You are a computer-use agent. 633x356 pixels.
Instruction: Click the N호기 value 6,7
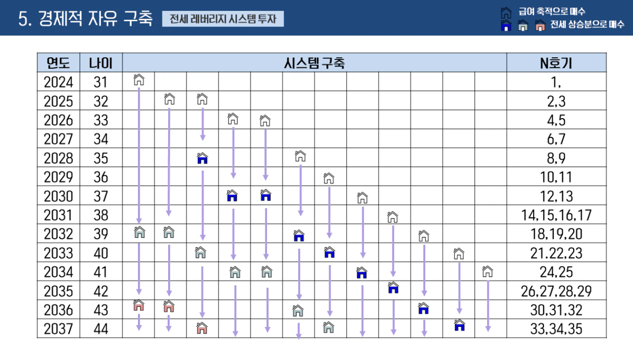(x=556, y=139)
